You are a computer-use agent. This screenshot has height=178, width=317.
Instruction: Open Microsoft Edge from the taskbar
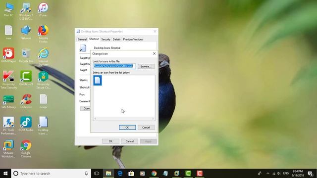point(120,174)
